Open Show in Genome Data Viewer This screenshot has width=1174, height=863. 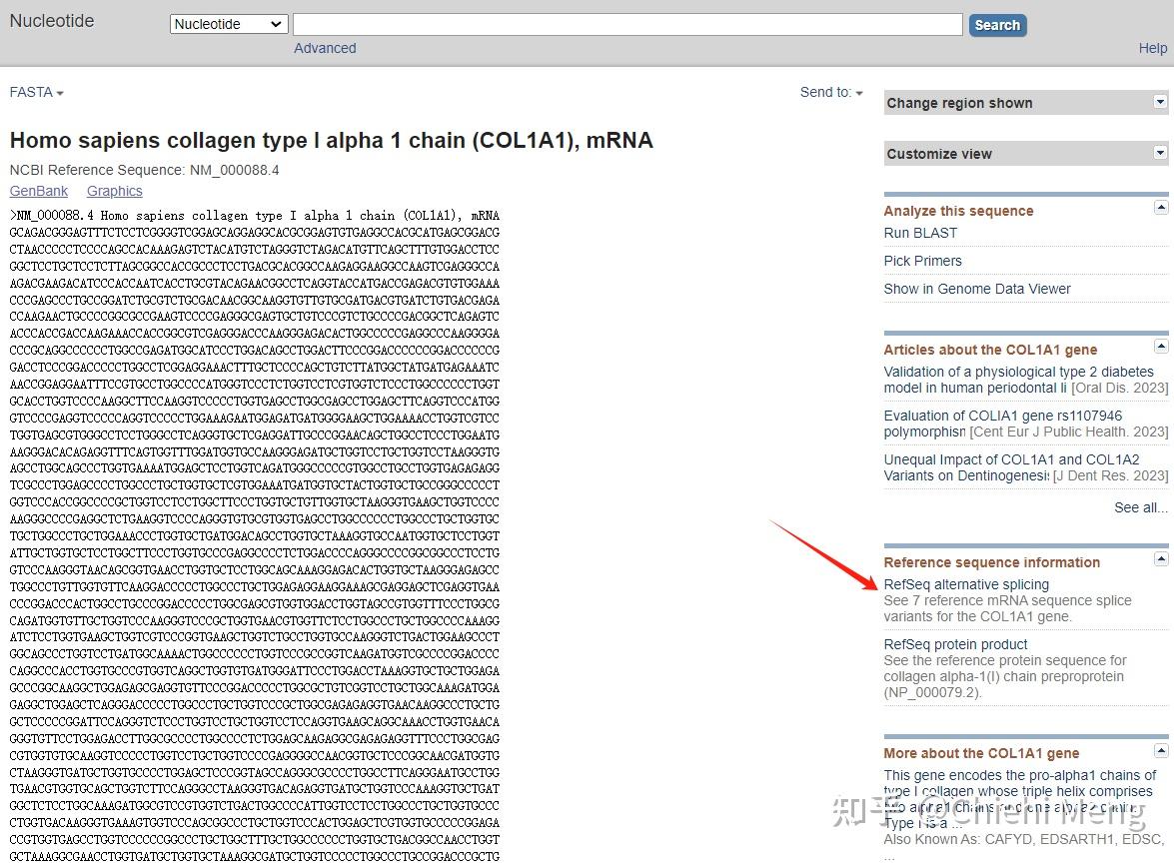pyautogui.click(x=977, y=288)
